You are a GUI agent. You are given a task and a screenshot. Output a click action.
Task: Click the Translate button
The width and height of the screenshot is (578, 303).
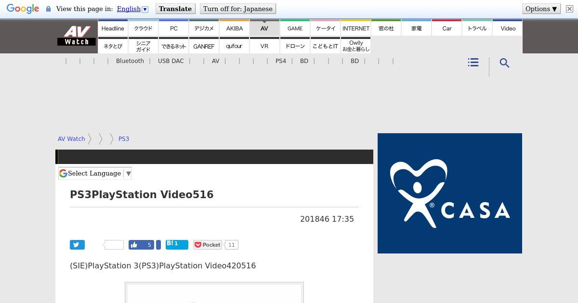(175, 9)
